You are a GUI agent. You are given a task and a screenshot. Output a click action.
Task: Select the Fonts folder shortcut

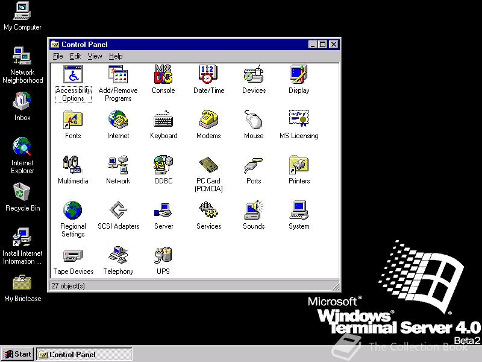[73, 119]
